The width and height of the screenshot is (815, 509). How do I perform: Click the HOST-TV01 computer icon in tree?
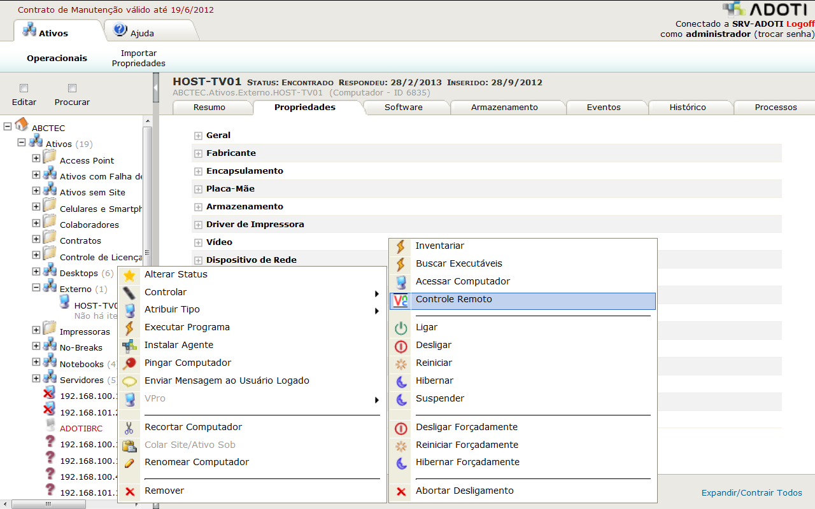point(64,302)
